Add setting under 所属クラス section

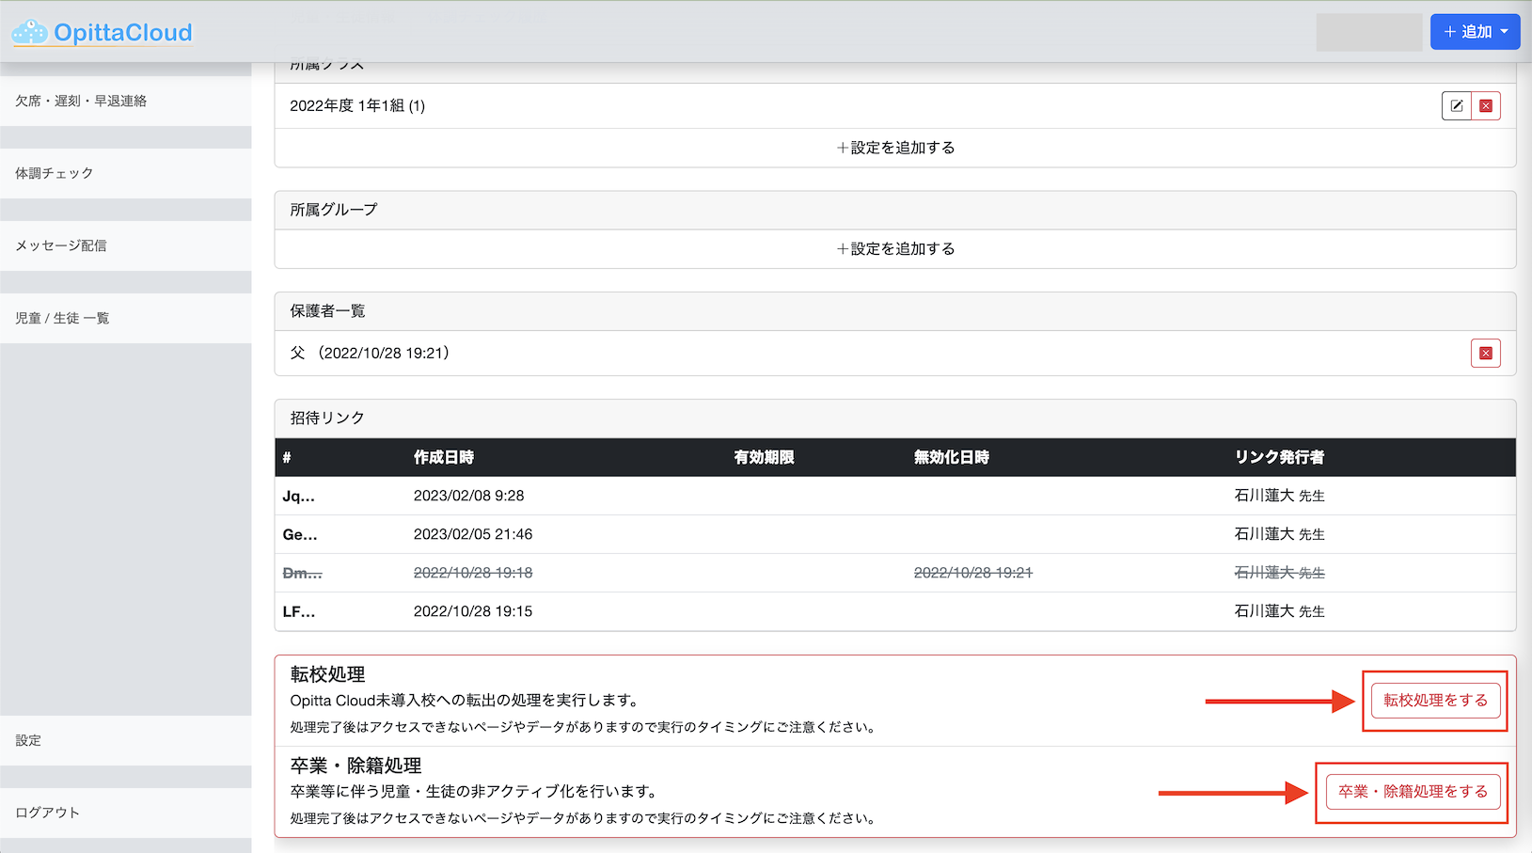coord(895,148)
